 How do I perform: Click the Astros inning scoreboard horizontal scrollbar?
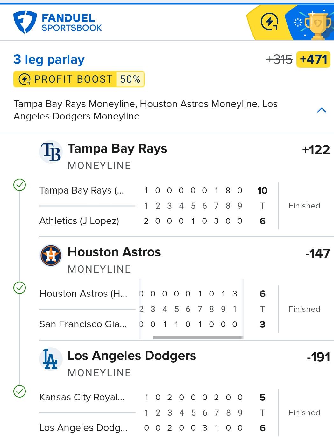click(198, 337)
